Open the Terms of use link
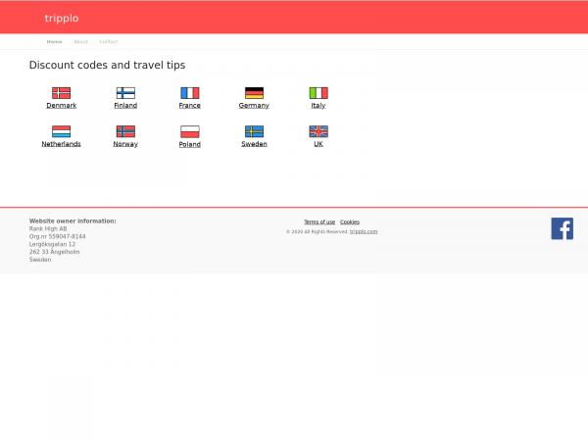Image resolution: width=588 pixels, height=441 pixels. 319,222
